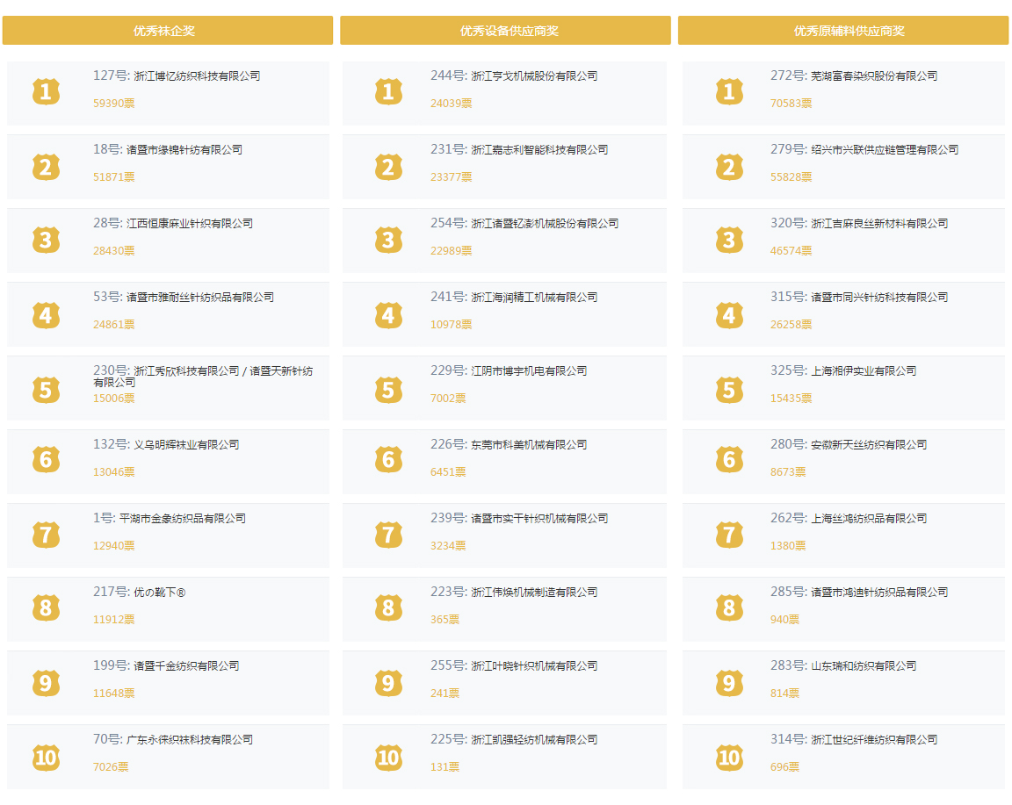Select the 1380票 vote count

788,546
